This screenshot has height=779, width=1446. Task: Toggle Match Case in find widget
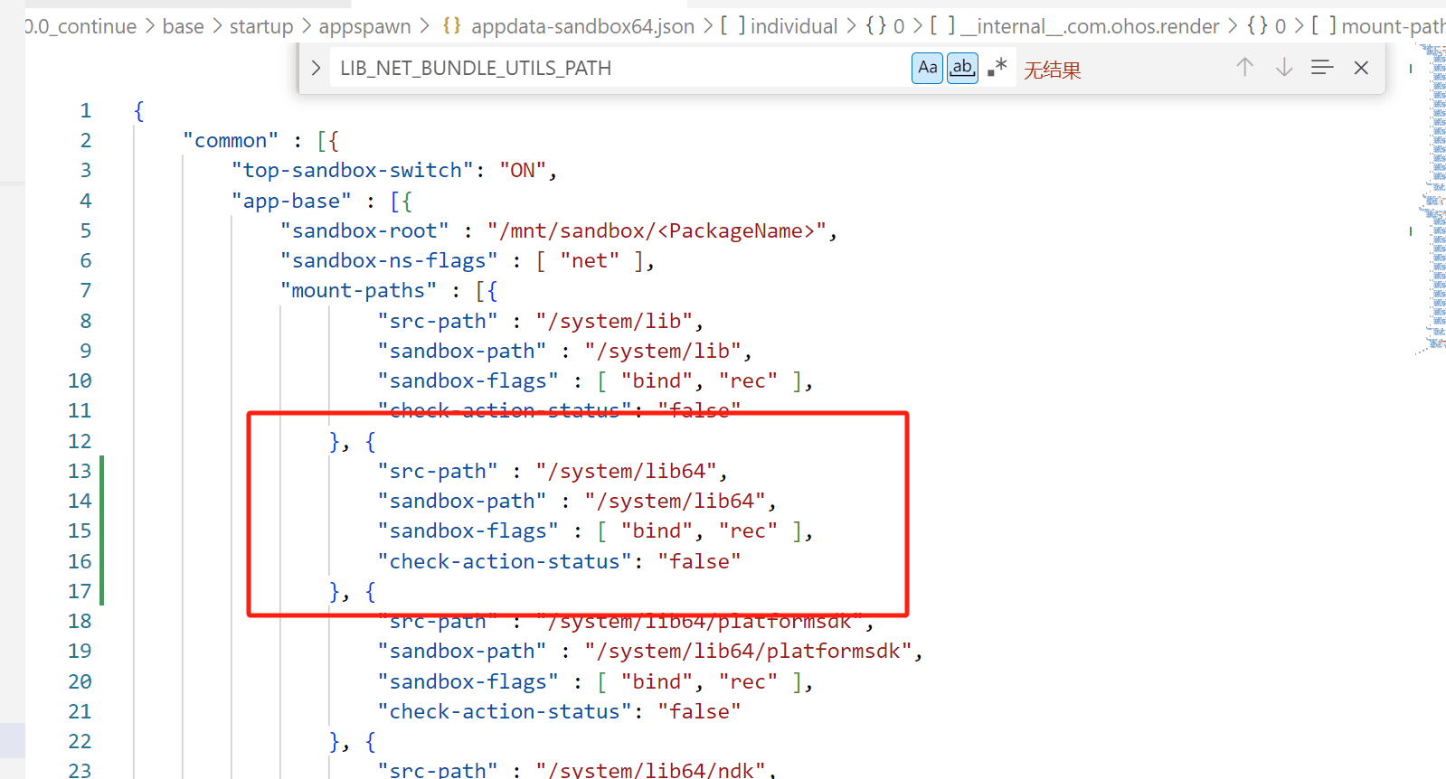[x=927, y=68]
